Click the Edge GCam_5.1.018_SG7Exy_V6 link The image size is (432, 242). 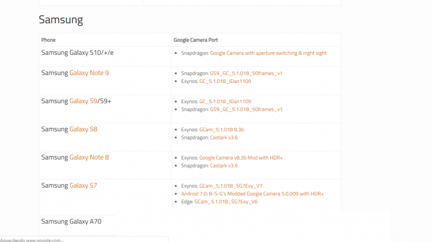click(226, 202)
